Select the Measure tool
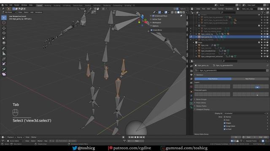Viewport: 270px width, 151px height. point(4,54)
